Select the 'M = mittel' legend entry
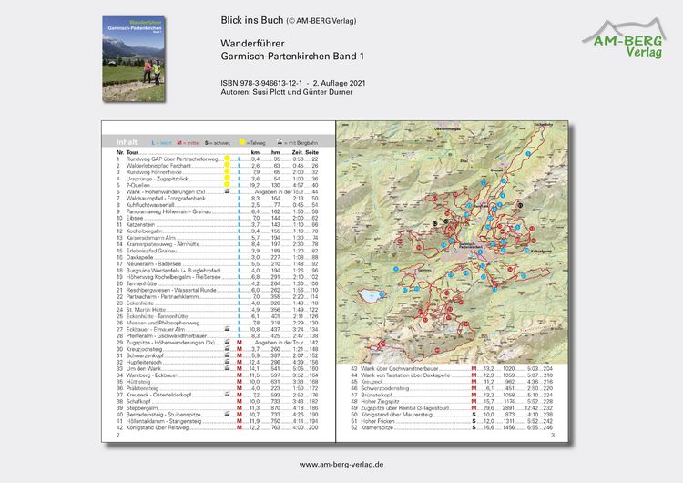Image resolution: width=683 pixels, height=483 pixels. (189, 142)
